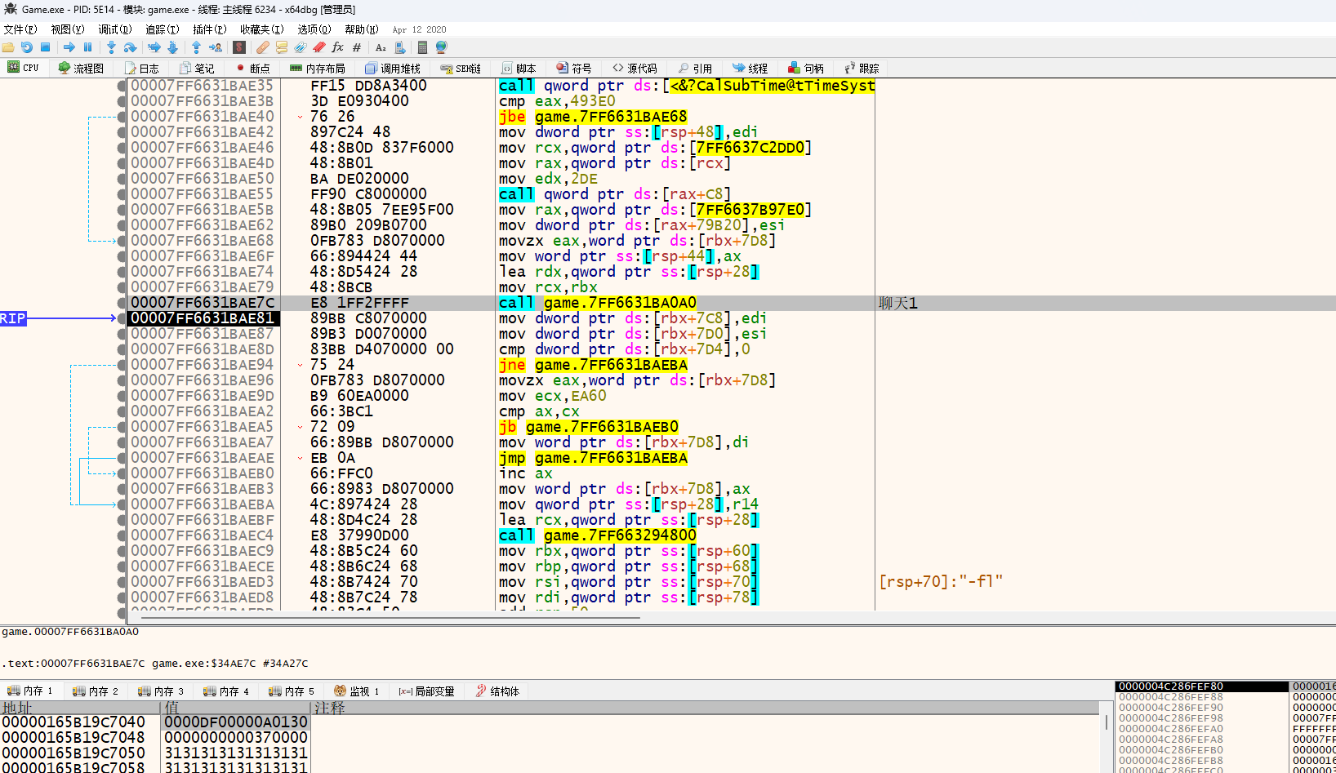This screenshot has height=773, width=1336.
Task: Open the 选项 options menu
Action: 314,29
